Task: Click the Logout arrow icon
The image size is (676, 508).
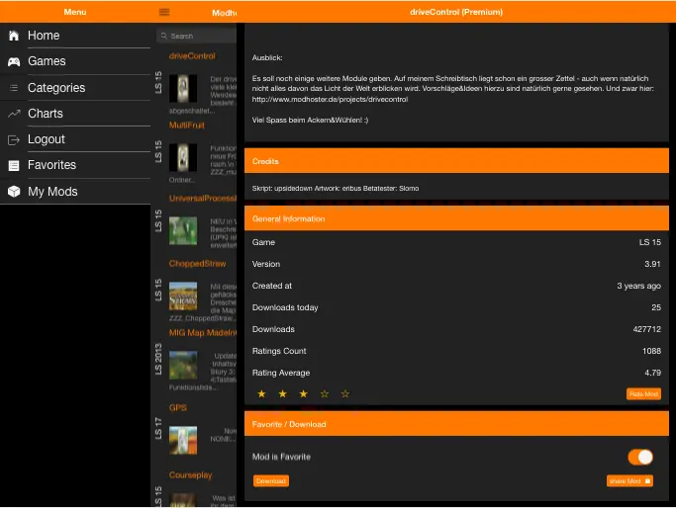Action: coord(14,139)
